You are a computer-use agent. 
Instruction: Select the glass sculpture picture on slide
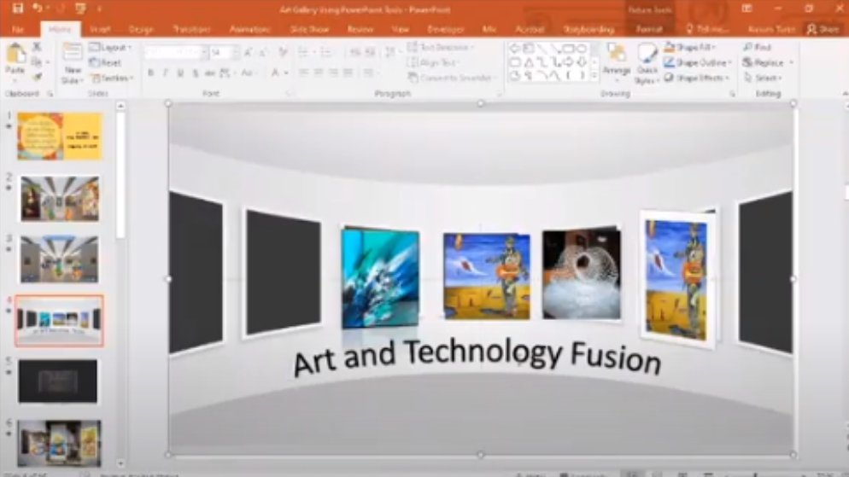point(582,274)
